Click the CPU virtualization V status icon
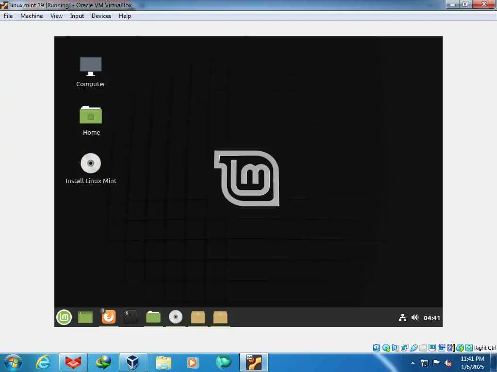Viewport: 497px width, 372px height. tap(450, 348)
